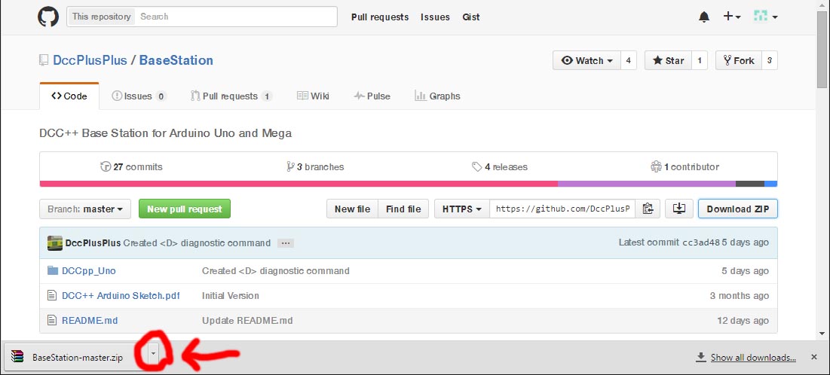Viewport: 830px width, 375px height.
Task: Open Gist in top navigation
Action: [471, 17]
